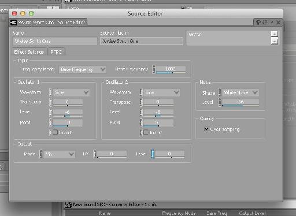This screenshot has height=216, width=296.
Task: Click the Oscillator 2 Transpose link indicator
Action: point(141,102)
